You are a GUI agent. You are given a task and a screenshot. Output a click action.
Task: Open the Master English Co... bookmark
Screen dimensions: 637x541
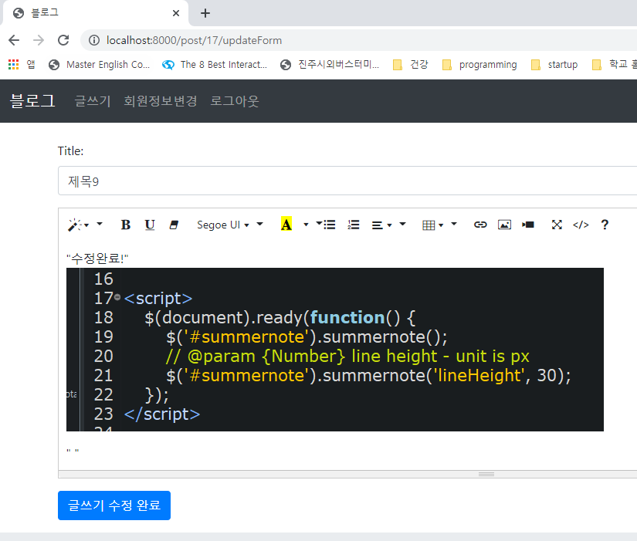click(99, 64)
